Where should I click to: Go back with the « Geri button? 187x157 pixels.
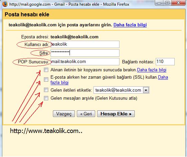coord(86,114)
